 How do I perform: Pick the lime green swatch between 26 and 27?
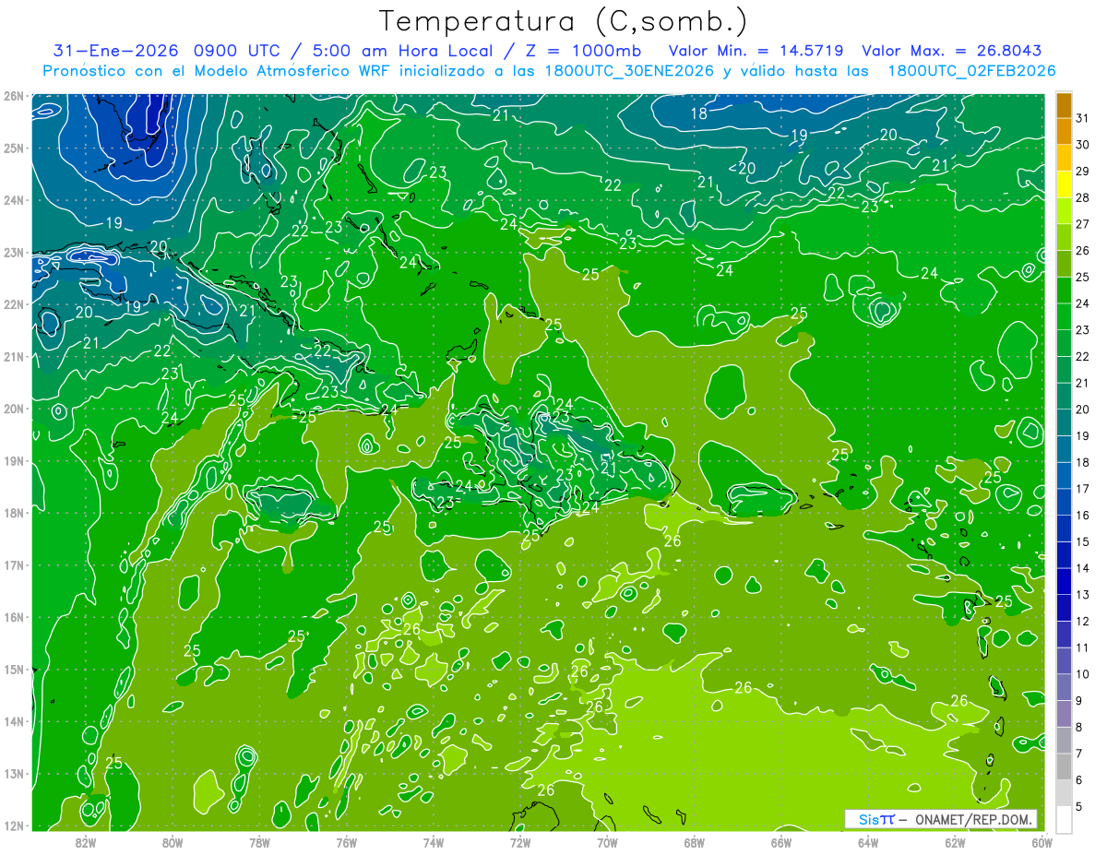(1064, 238)
